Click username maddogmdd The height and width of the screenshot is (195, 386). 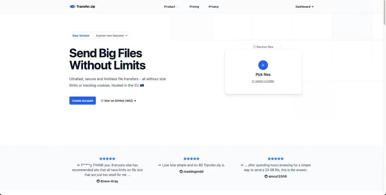pos(193,172)
